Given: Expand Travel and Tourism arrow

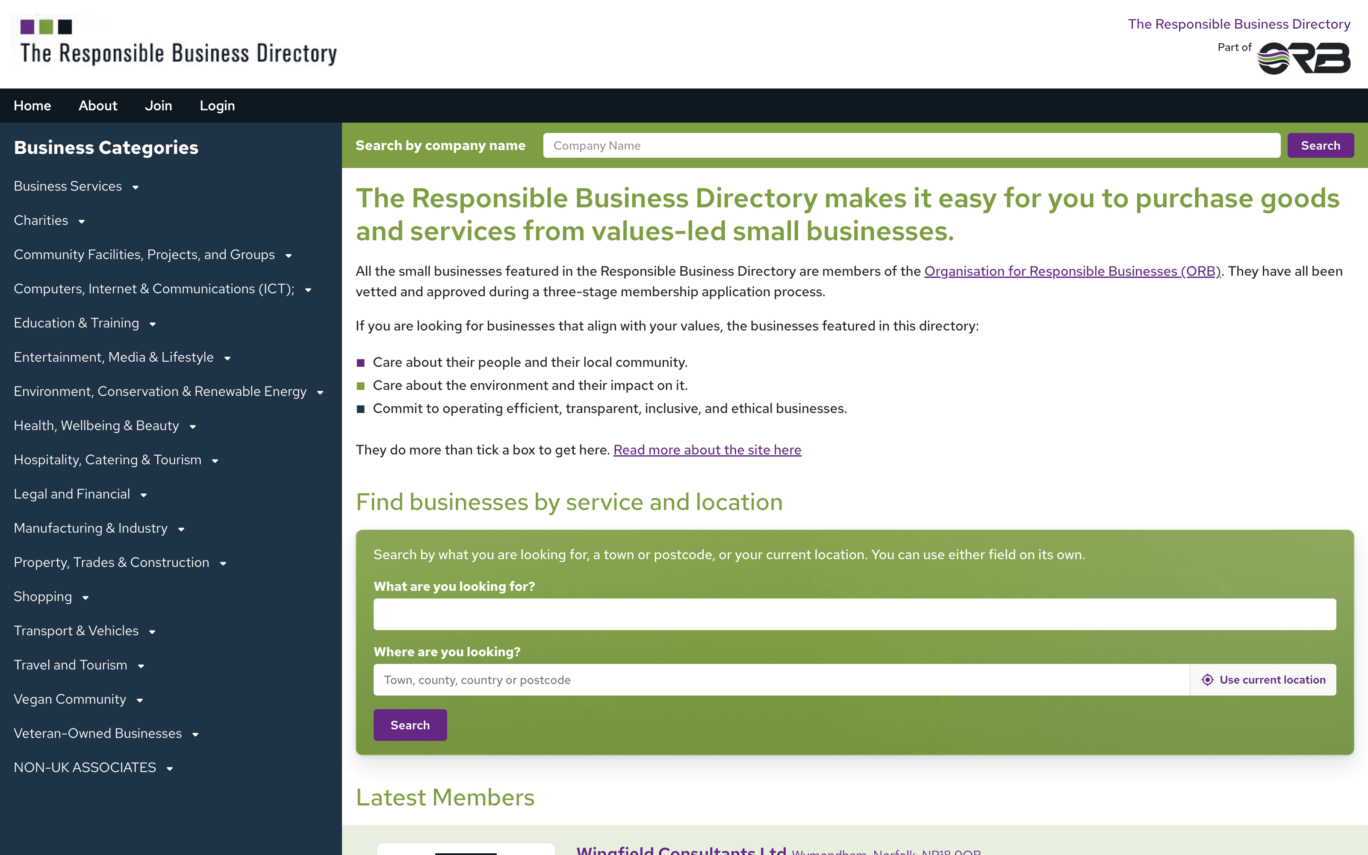Looking at the screenshot, I should [141, 666].
